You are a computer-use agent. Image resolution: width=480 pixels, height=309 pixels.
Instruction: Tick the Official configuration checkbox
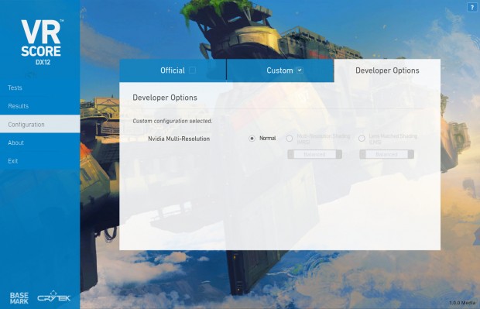pos(192,70)
